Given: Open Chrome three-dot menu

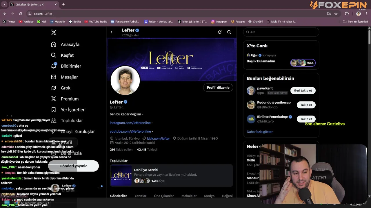Looking at the screenshot, I should click(367, 14).
